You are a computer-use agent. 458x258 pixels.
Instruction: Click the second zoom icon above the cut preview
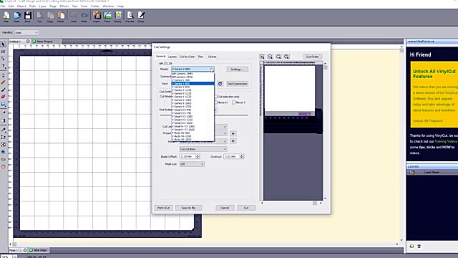[x=271, y=57]
